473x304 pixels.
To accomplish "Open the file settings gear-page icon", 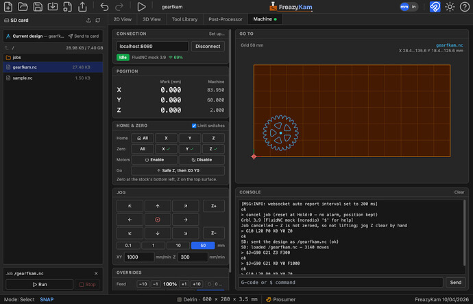I will click(67, 7).
